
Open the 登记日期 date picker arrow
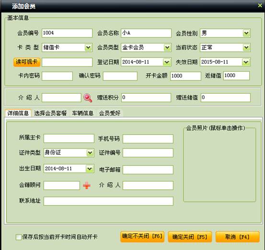point(167,62)
